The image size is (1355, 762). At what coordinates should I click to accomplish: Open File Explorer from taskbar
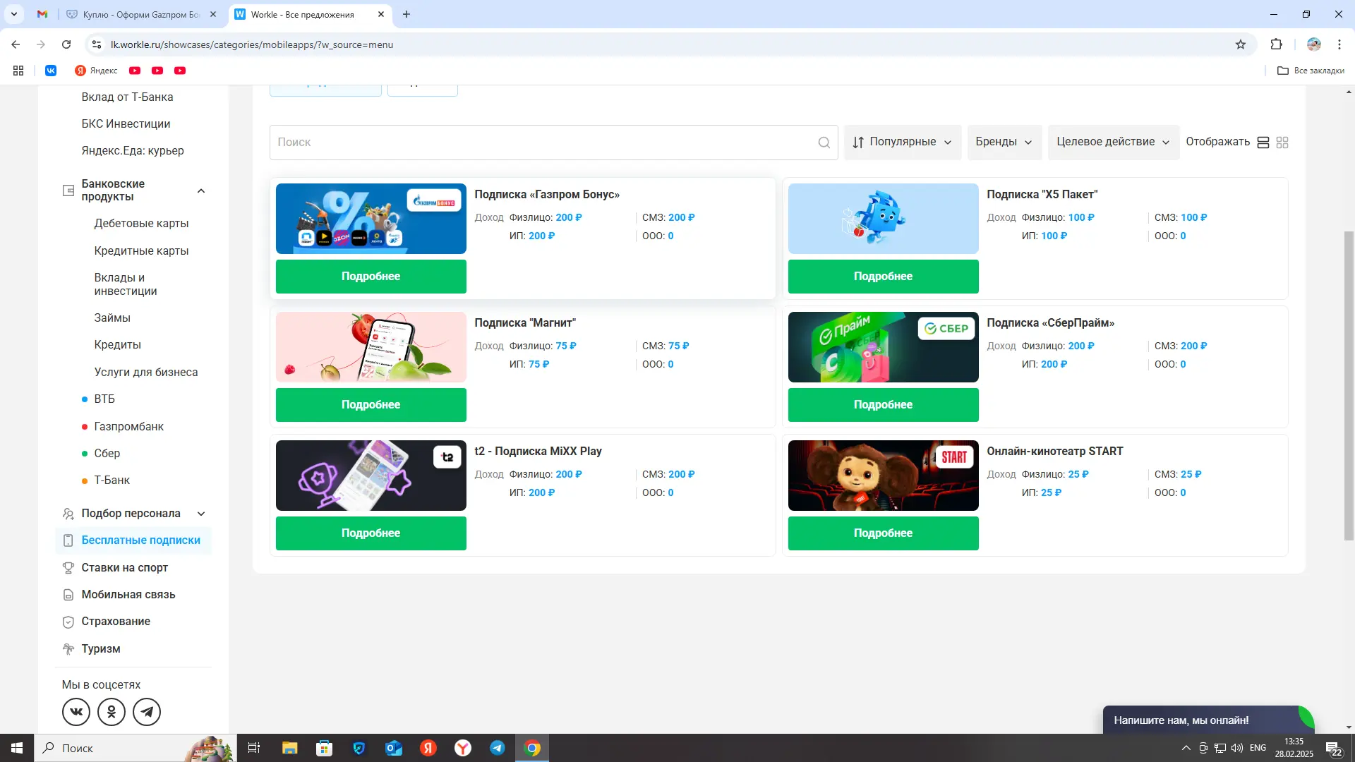(289, 748)
